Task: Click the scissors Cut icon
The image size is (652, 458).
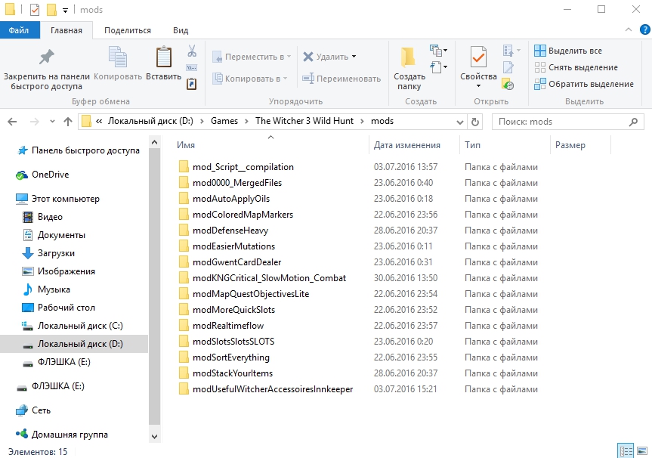Action: [192, 51]
